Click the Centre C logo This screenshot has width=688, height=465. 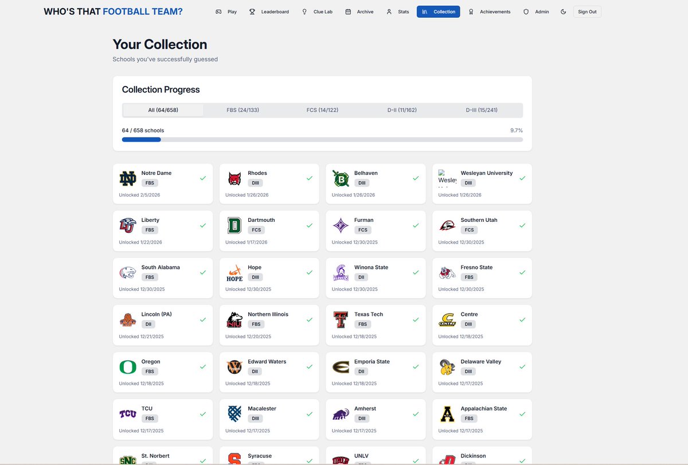(x=447, y=320)
